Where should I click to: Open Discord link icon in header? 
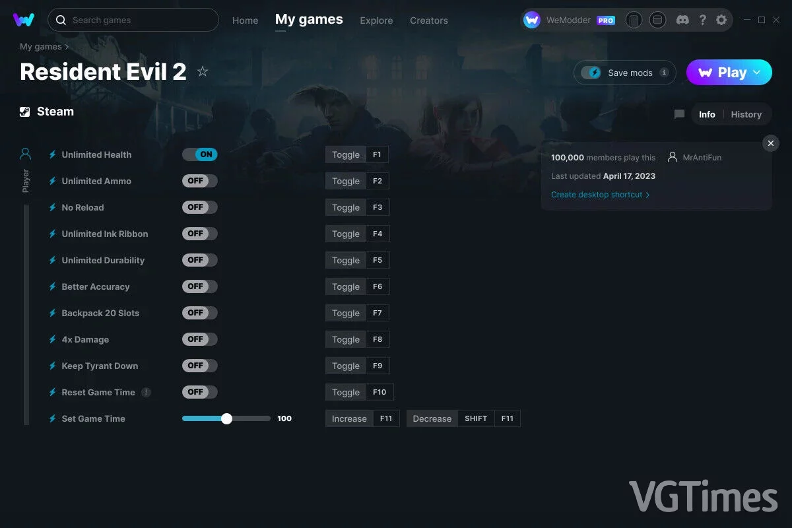click(683, 20)
